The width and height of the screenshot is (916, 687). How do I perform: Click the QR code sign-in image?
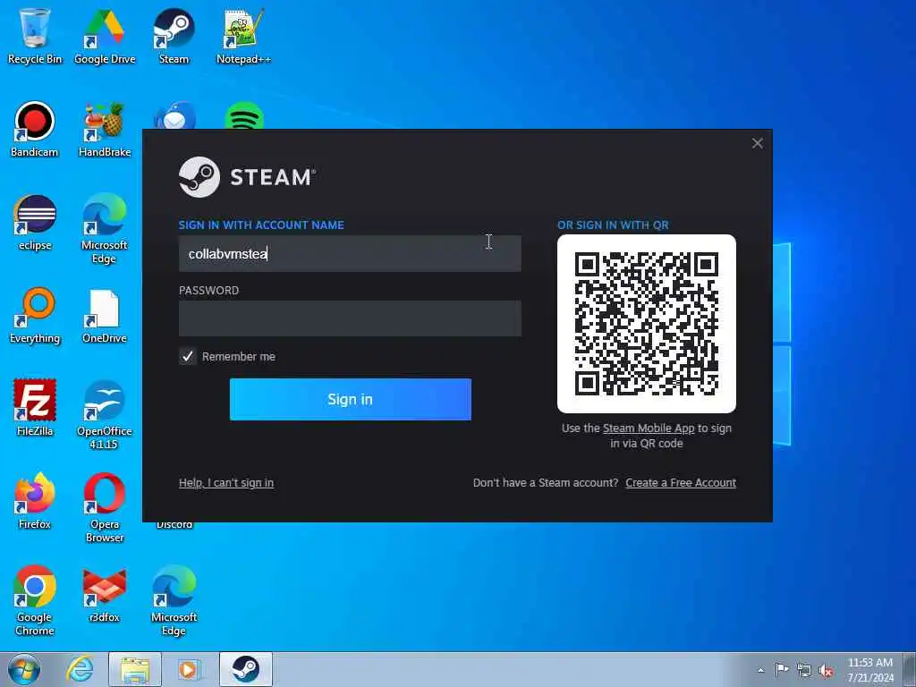tap(647, 324)
